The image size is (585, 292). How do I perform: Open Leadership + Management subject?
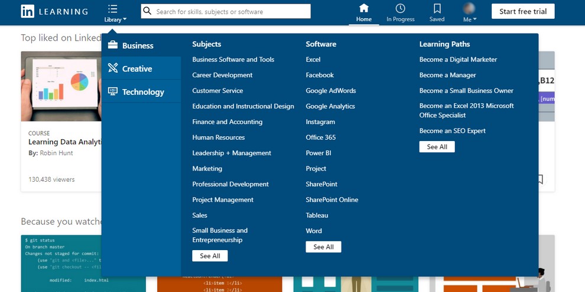point(232,153)
